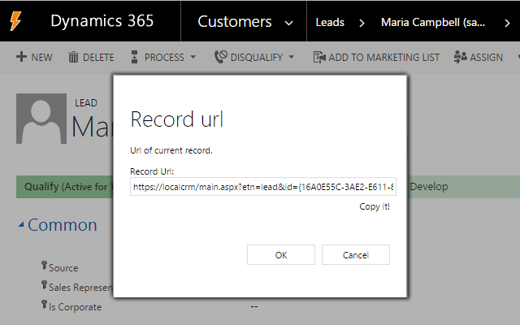Click the lead avatar placeholder image
The height and width of the screenshot is (325, 520).
(42, 119)
